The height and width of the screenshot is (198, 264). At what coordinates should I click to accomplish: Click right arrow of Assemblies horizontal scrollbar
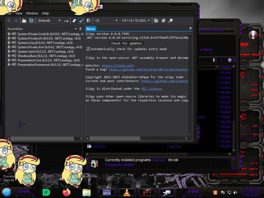81,138
